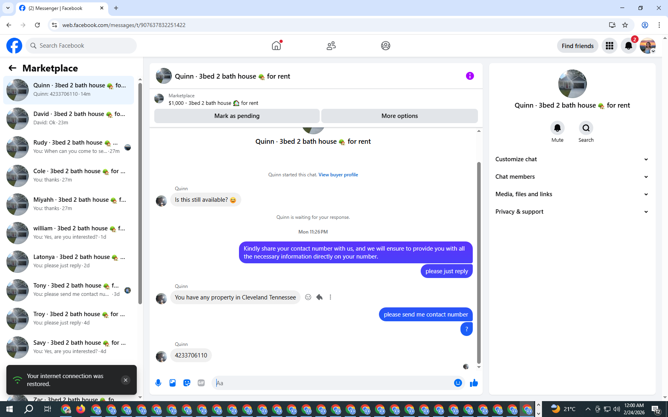Open the Friends icon in top navigation
Screen dimensions: 668x417
331,46
